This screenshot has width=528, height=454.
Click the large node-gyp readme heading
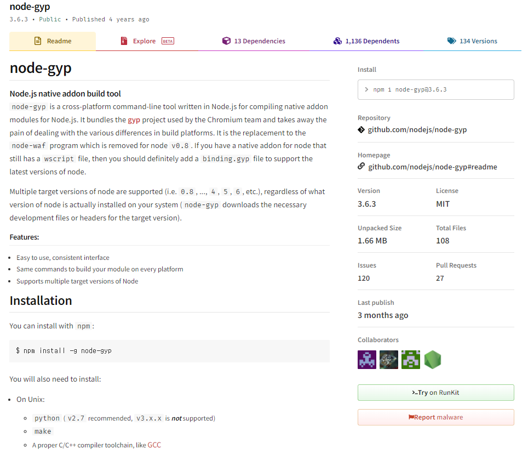pos(41,68)
